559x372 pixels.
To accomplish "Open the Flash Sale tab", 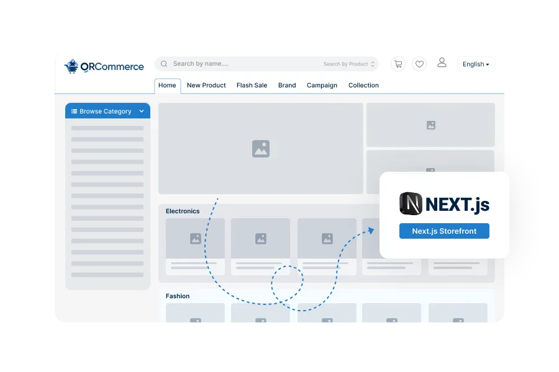I will (252, 86).
